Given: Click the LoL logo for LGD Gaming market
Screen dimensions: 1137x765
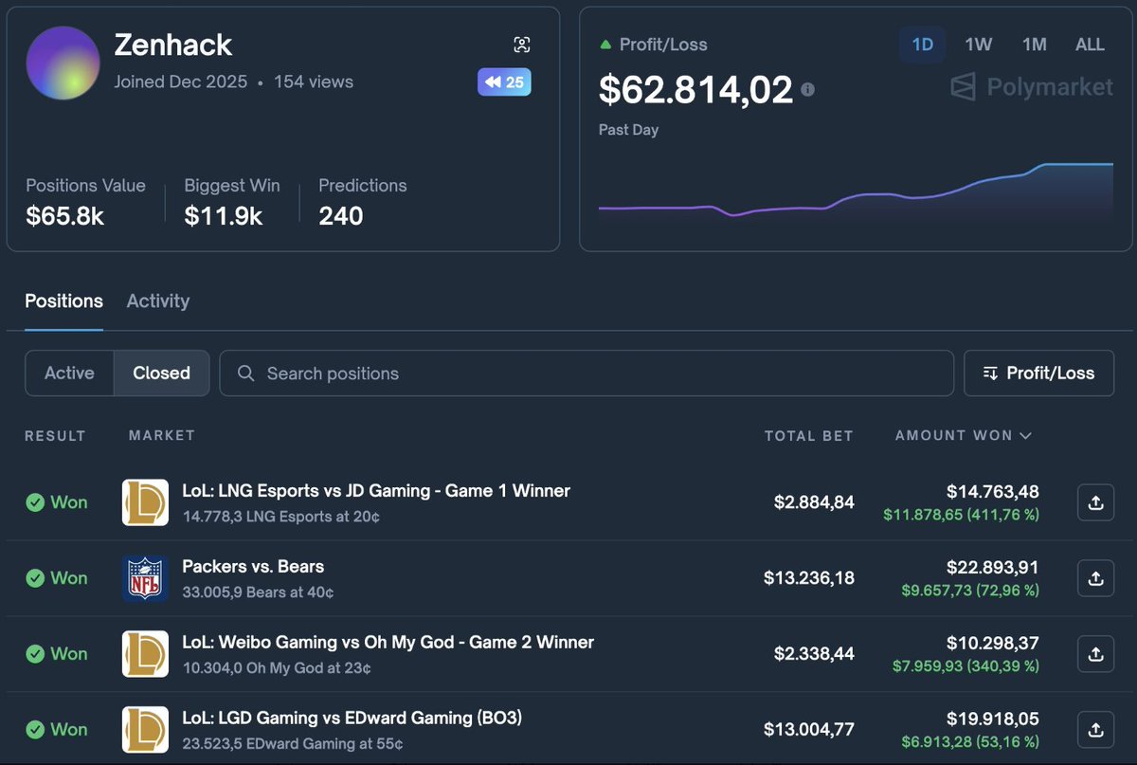Looking at the screenshot, I should point(145,730).
